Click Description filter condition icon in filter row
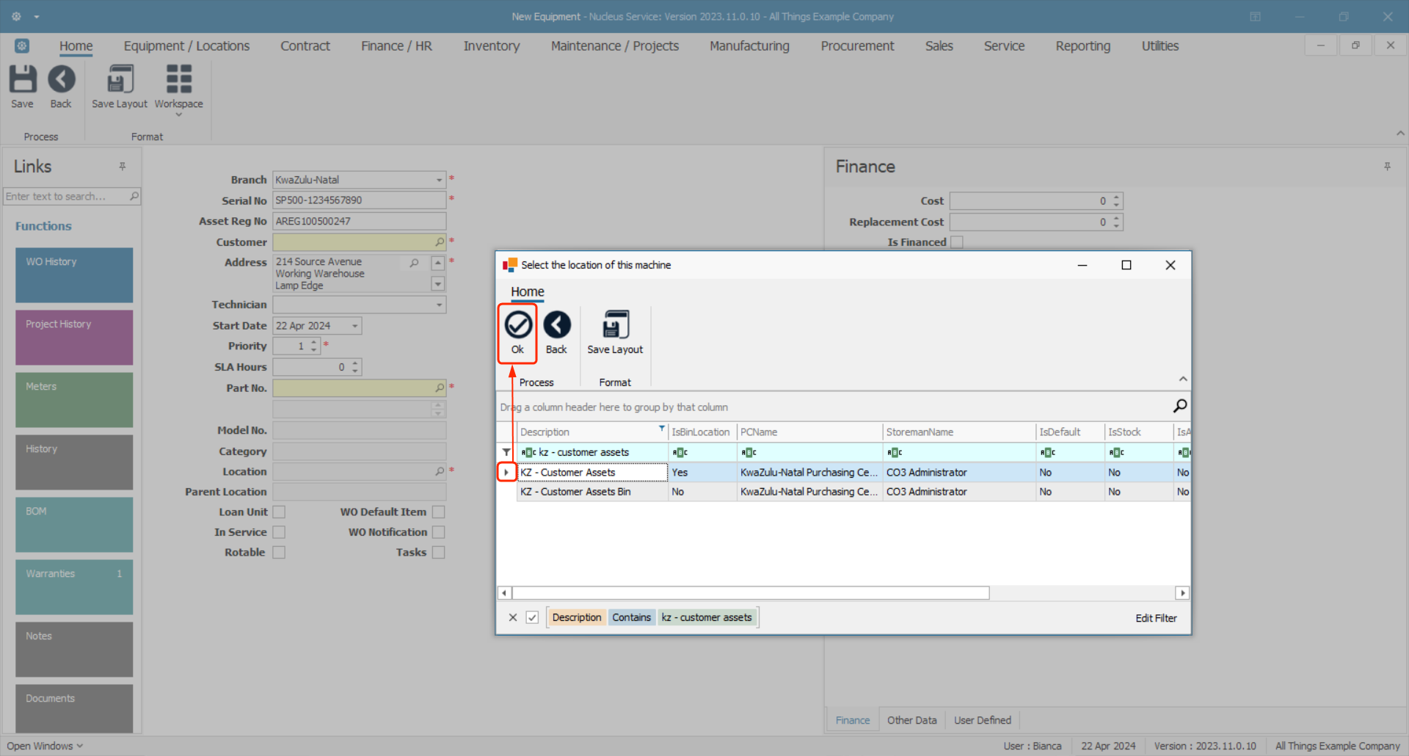Screen dimensions: 1409x756 coord(528,452)
